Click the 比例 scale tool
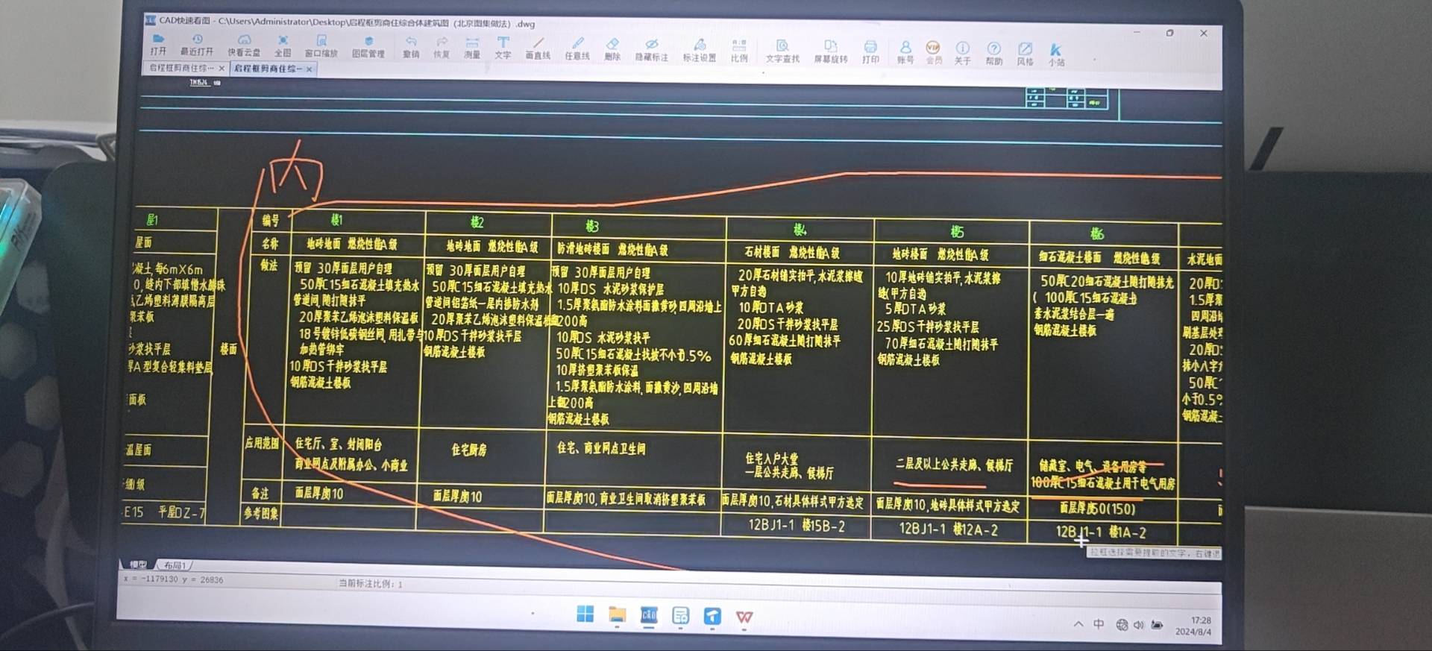The image size is (1432, 651). [739, 51]
